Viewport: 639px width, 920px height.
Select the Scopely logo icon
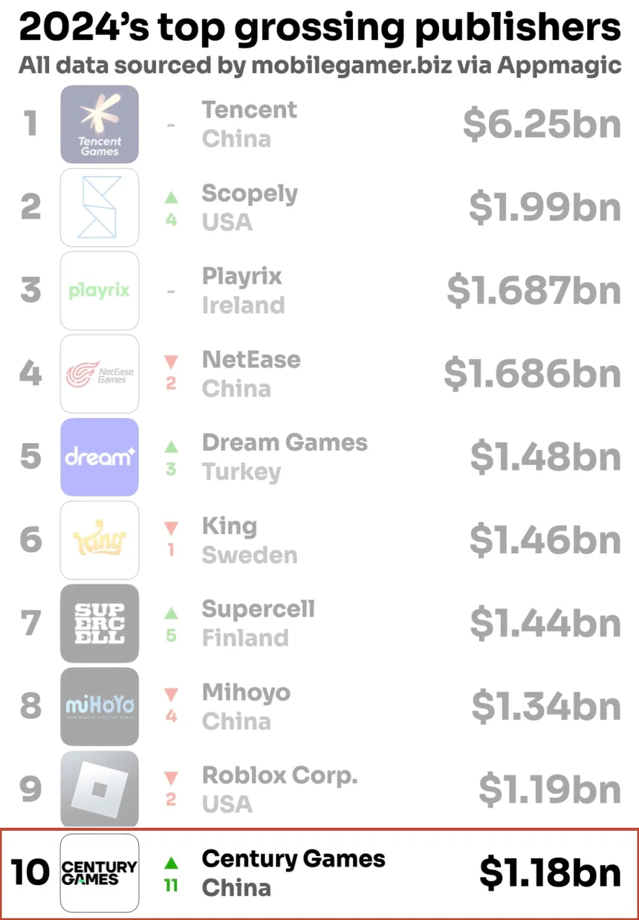click(100, 208)
